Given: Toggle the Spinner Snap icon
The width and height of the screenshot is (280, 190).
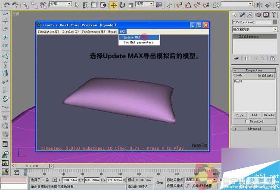Looking at the screenshot, I should click(x=206, y=5).
